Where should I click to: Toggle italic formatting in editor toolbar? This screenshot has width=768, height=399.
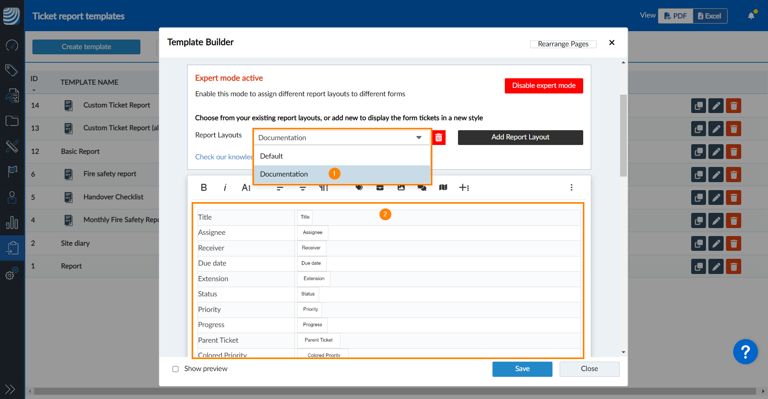225,187
